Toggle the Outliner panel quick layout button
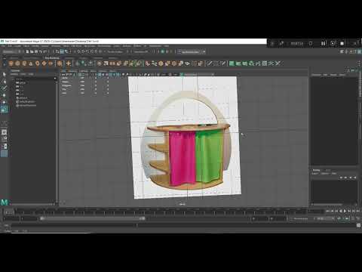Screen dimensions: 362x272 5,153
